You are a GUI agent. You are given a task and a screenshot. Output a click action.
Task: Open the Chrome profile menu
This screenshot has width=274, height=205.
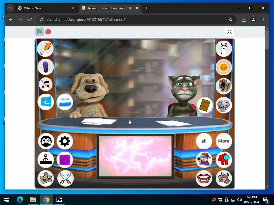coord(254,19)
